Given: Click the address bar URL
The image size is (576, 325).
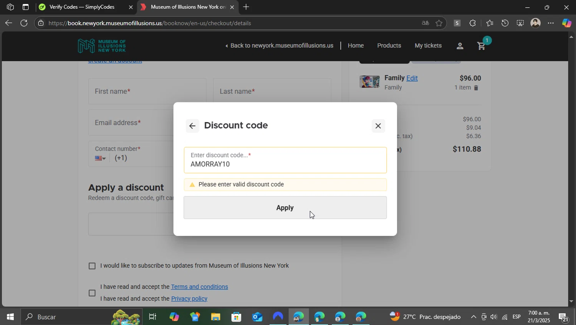Looking at the screenshot, I should (150, 23).
